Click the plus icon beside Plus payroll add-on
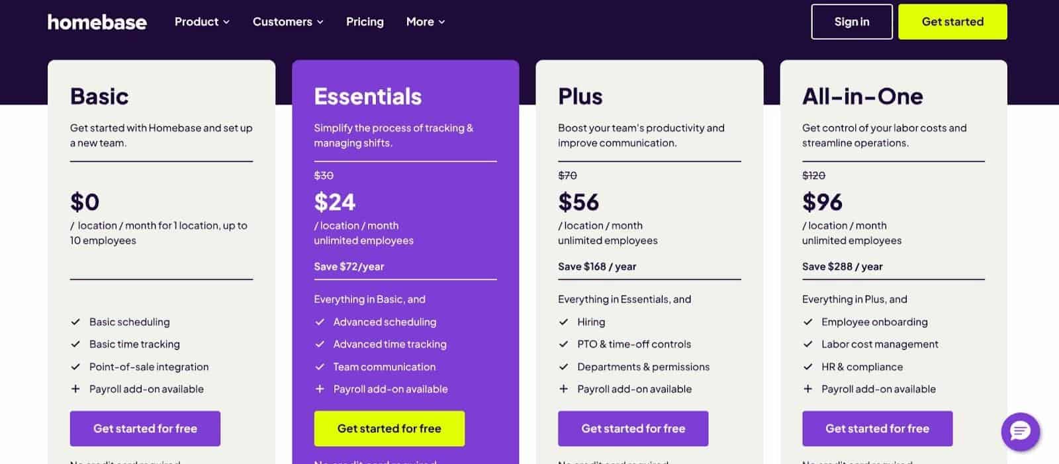 click(x=563, y=389)
